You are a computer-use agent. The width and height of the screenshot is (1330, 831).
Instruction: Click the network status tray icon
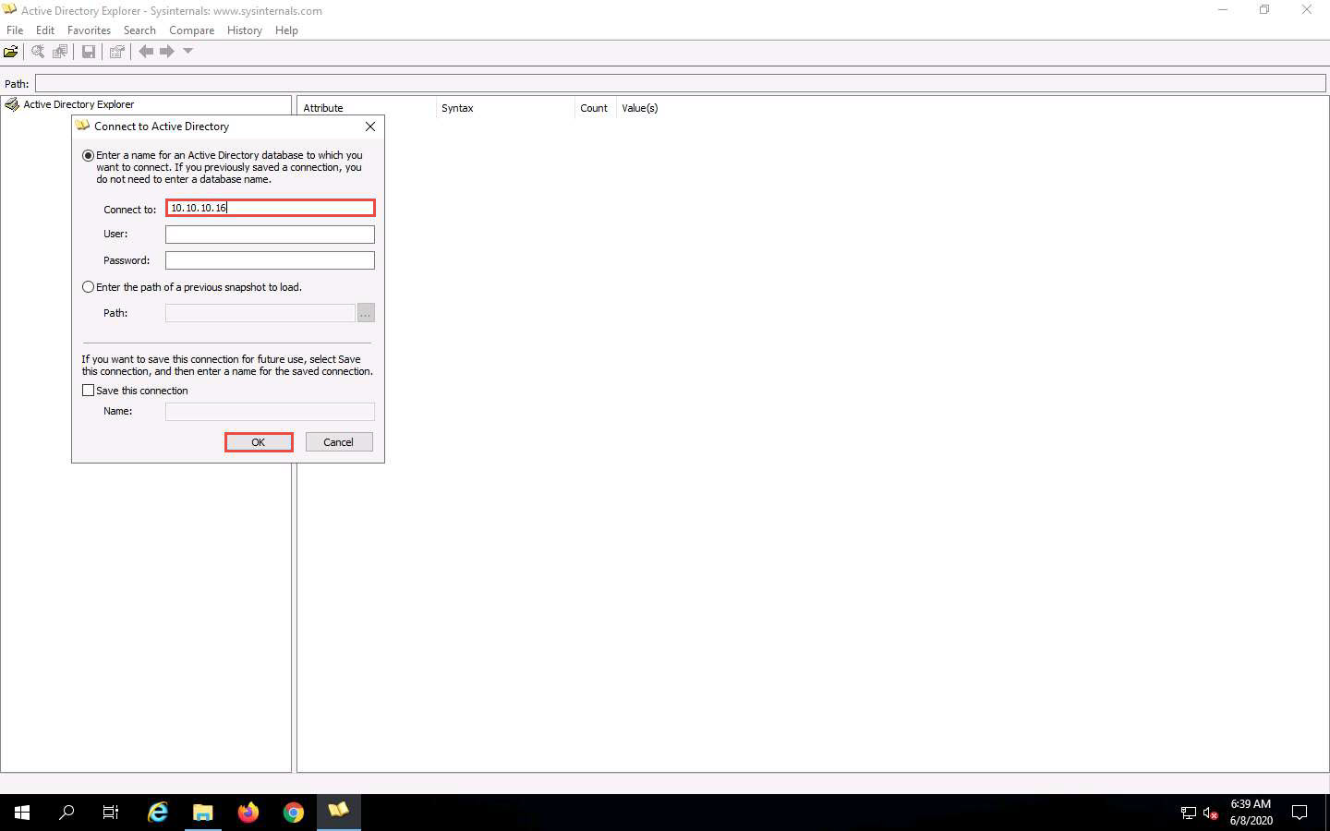pos(1189,813)
